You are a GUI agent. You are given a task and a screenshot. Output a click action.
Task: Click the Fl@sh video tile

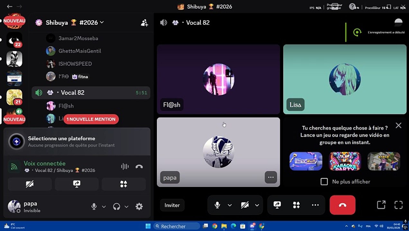[x=218, y=79]
